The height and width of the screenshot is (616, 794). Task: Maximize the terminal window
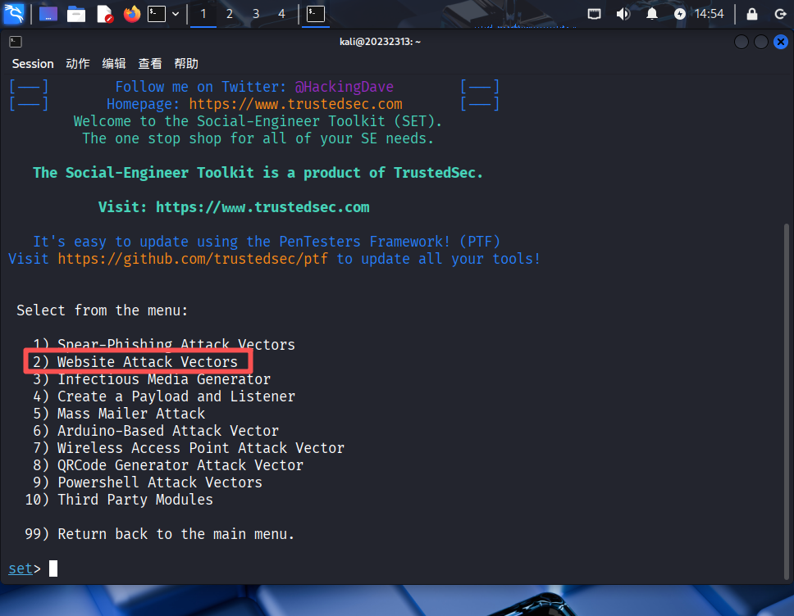(x=761, y=42)
